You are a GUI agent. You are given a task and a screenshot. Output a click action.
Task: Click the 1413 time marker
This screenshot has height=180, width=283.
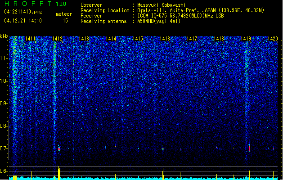click(x=84, y=39)
